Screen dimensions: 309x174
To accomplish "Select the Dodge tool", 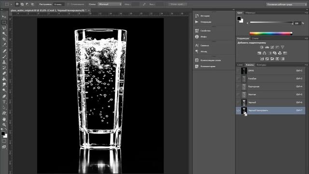I will pyautogui.click(x=4, y=90).
